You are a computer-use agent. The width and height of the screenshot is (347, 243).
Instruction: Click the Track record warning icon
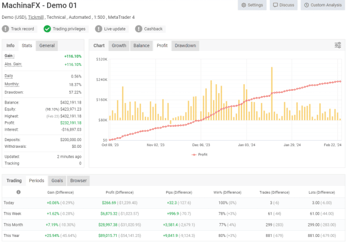6,29
